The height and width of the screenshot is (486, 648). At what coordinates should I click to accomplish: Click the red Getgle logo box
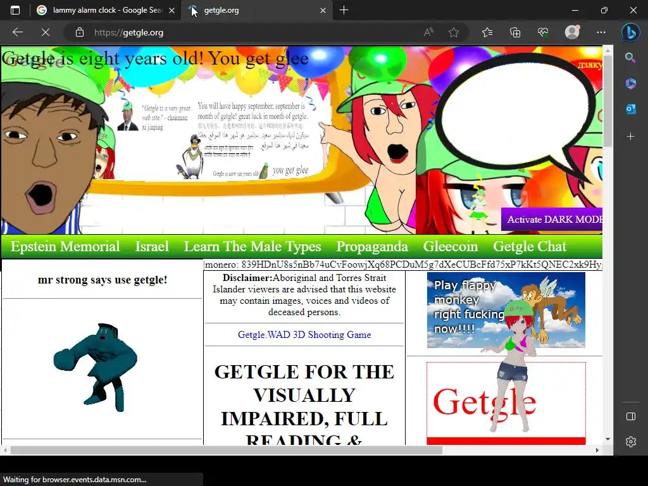click(x=506, y=403)
